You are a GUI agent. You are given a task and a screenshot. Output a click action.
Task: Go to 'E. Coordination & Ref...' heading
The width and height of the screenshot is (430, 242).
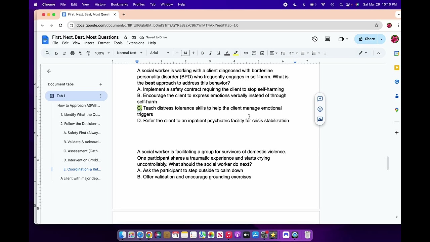tap(82, 169)
